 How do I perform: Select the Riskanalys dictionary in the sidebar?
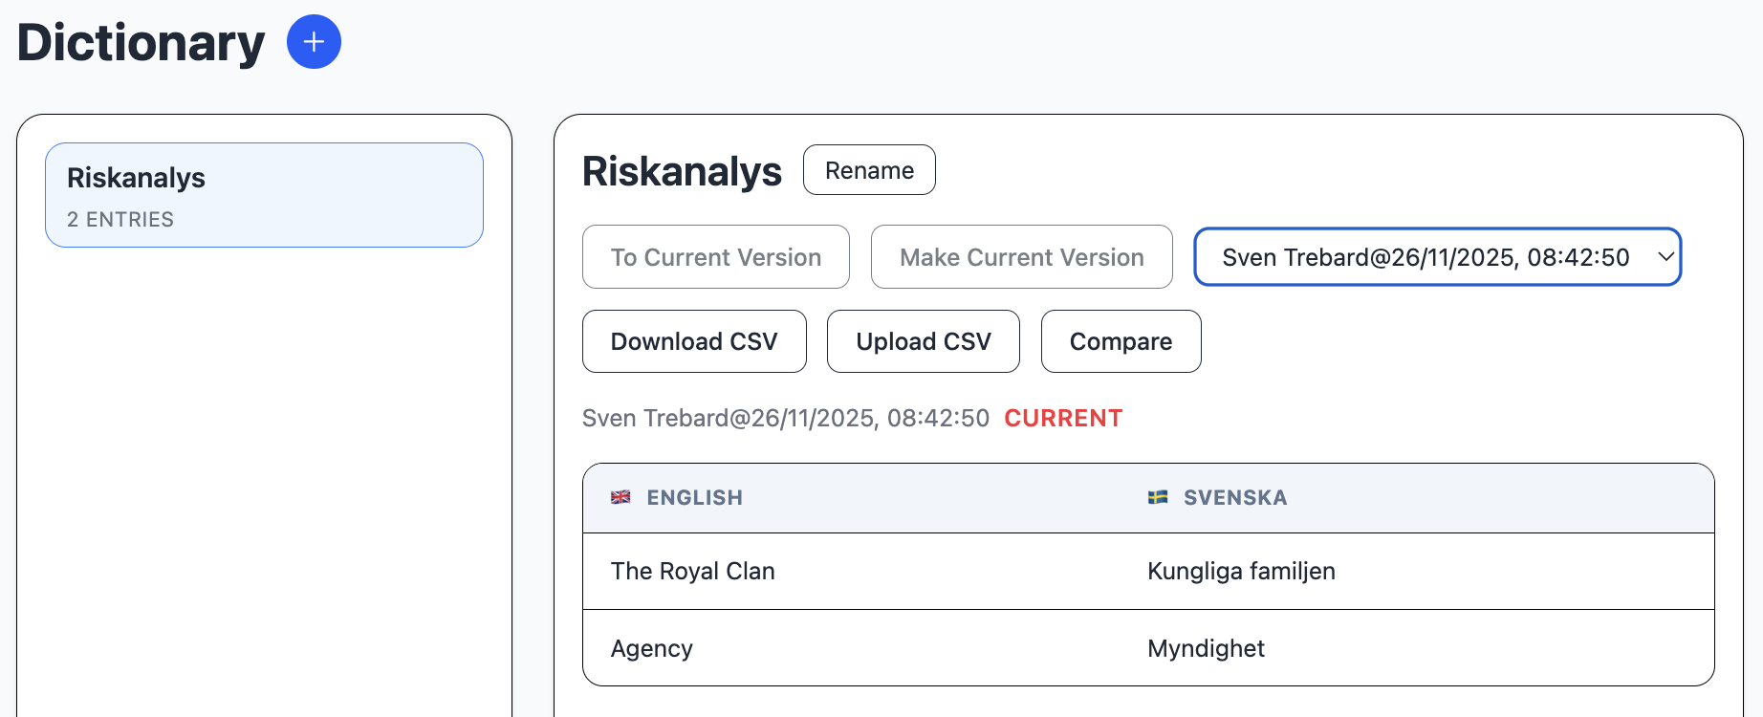pyautogui.click(x=264, y=195)
